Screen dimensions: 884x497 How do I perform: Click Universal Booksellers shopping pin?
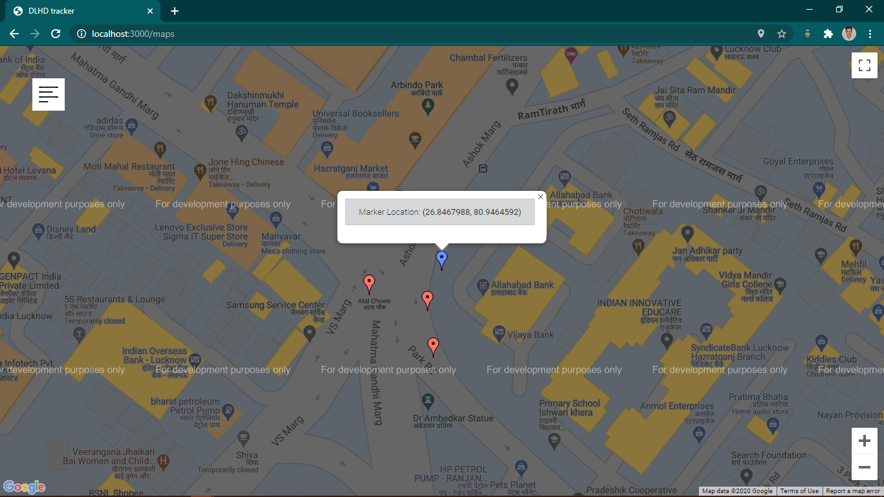(327, 149)
